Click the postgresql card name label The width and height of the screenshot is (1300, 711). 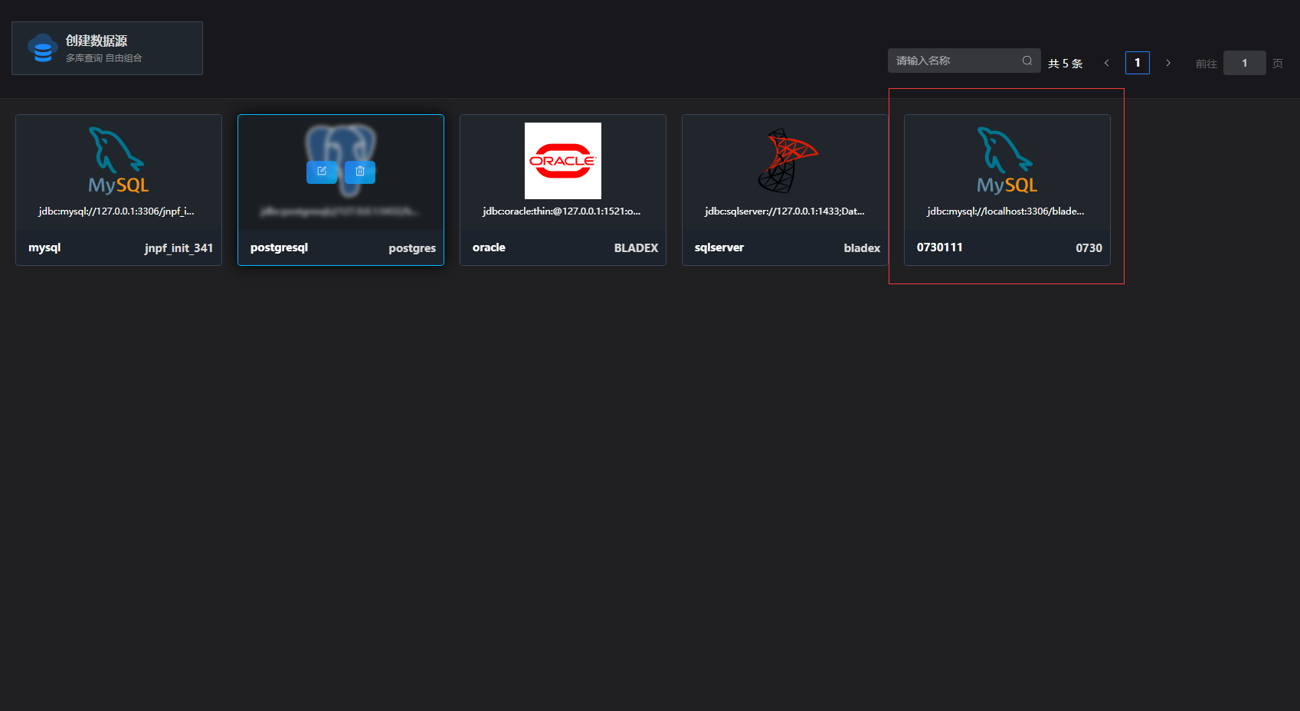coord(279,247)
